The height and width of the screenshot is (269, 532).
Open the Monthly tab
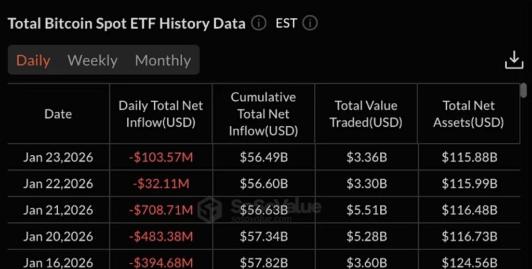(x=163, y=60)
